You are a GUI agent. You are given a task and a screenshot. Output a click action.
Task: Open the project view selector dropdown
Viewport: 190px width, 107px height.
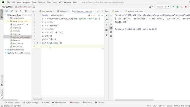coord(7,11)
